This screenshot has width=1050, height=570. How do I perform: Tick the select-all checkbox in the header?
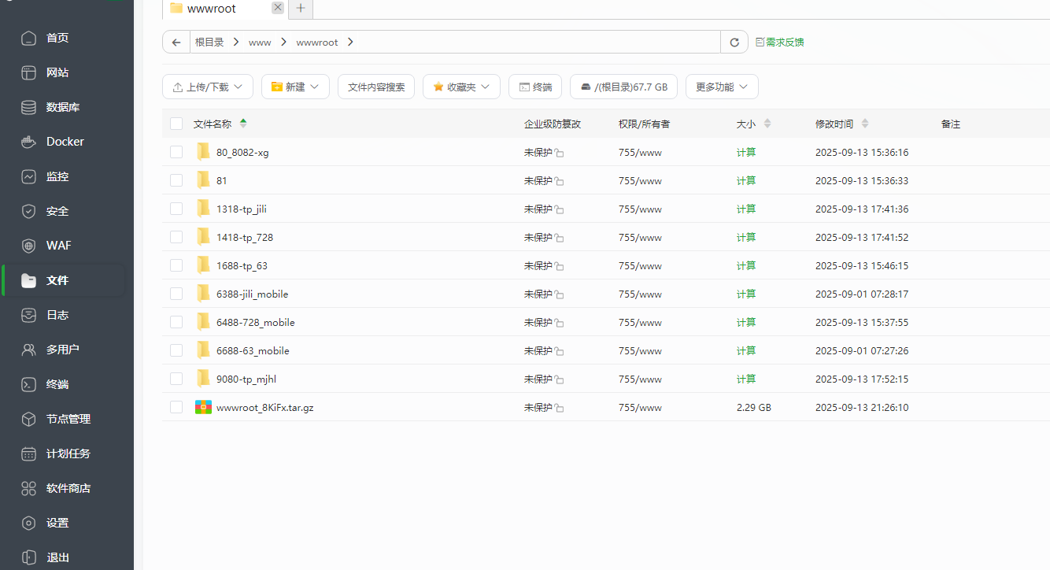pos(176,124)
